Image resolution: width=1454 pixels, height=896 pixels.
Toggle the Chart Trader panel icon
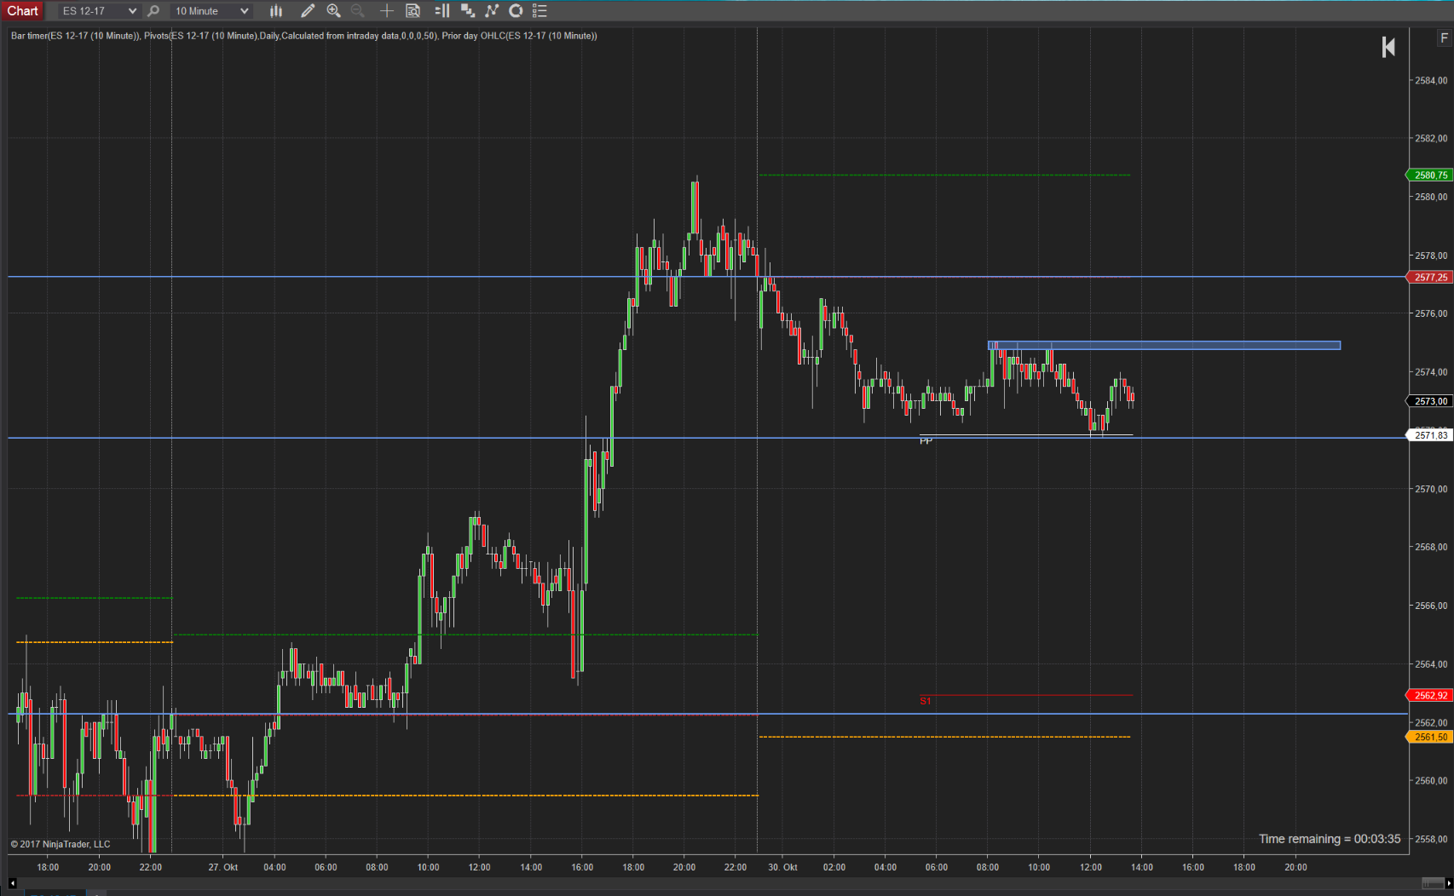(441, 11)
